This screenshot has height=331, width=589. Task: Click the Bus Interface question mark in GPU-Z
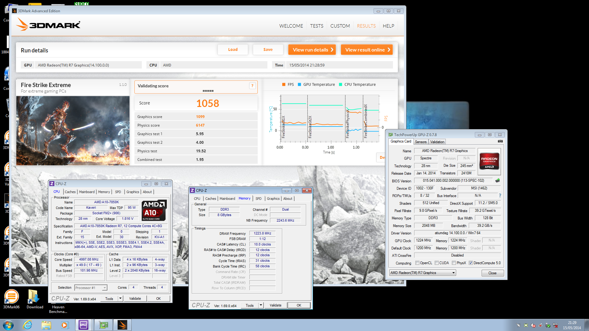pyautogui.click(x=500, y=196)
